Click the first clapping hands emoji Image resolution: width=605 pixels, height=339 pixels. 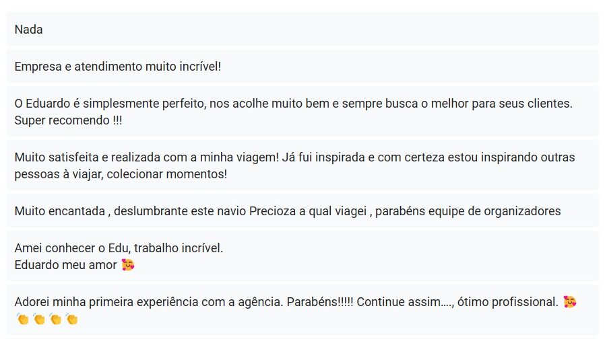coord(23,319)
